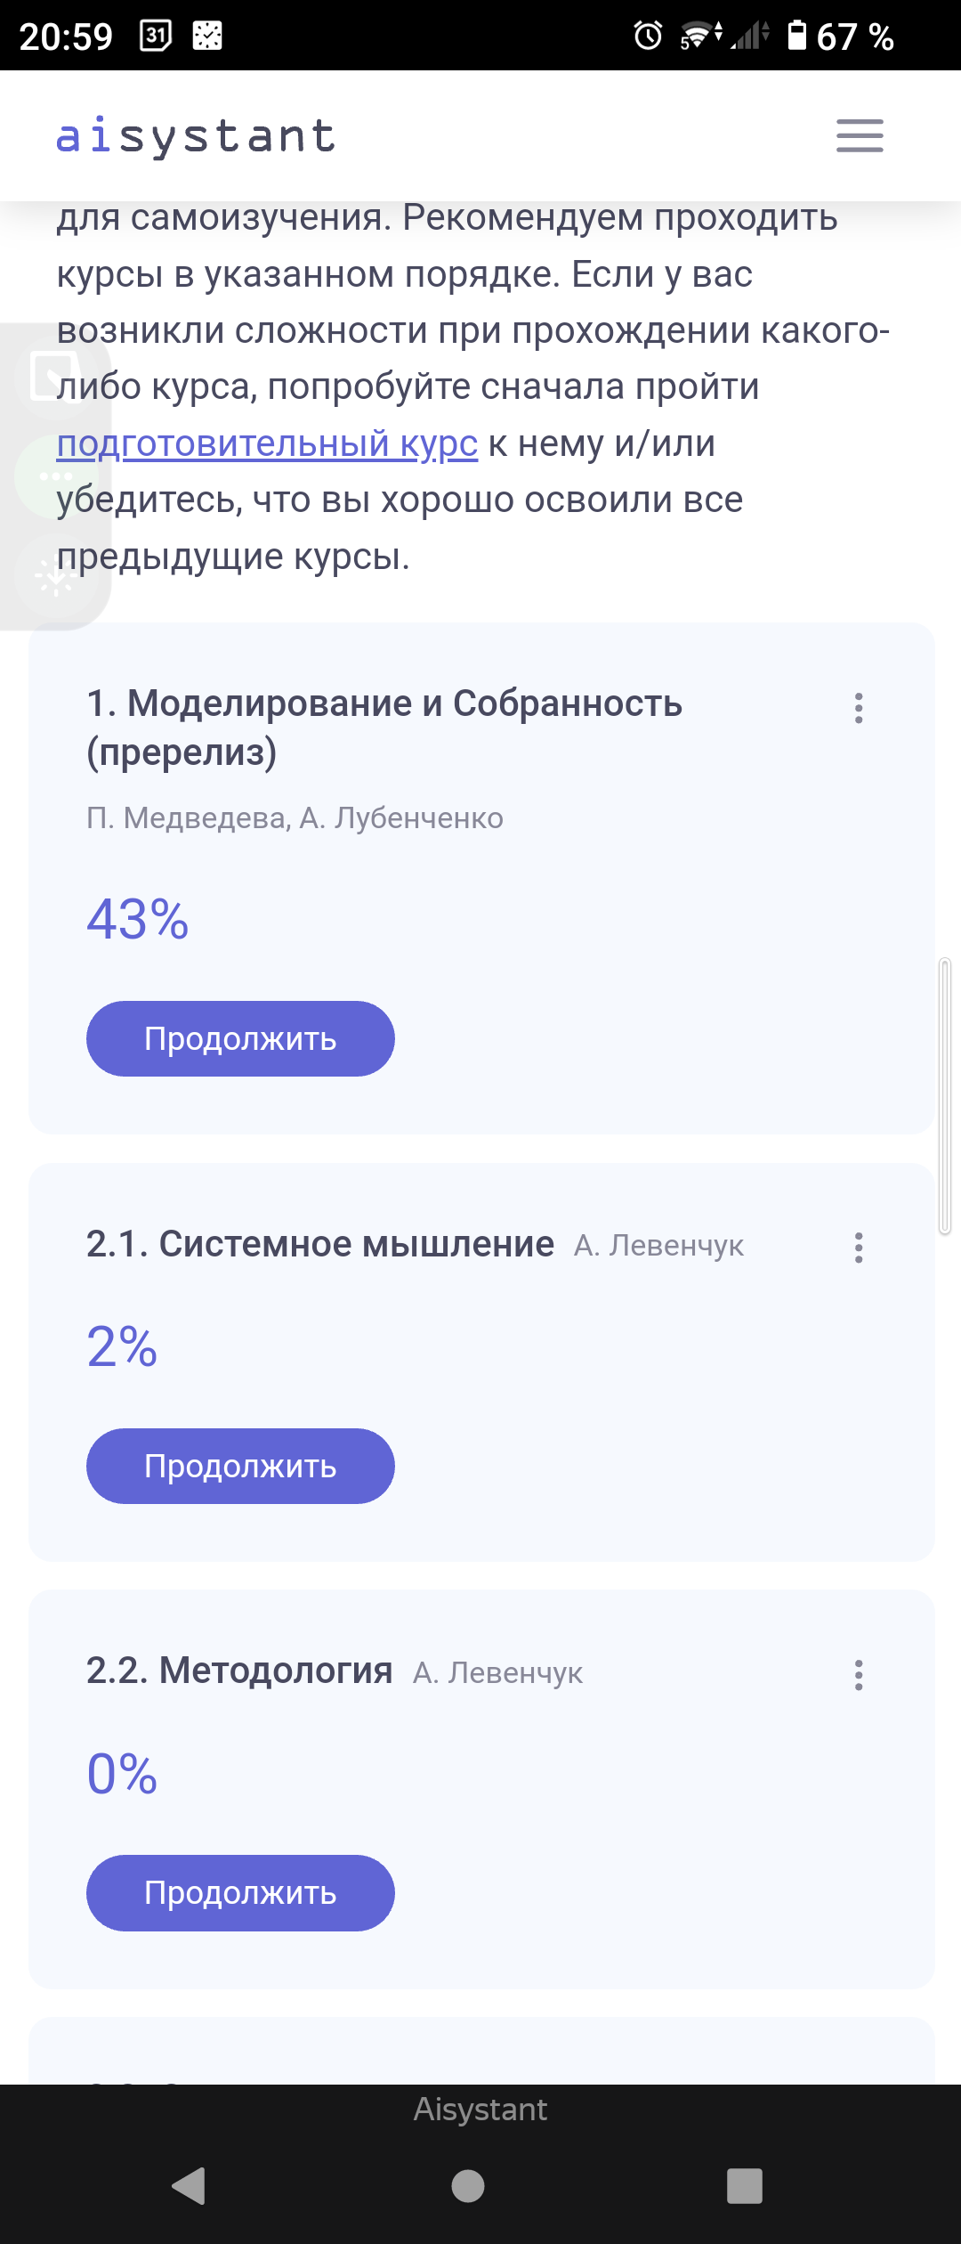Tap the floating three-dots bubble icon

(x=55, y=476)
